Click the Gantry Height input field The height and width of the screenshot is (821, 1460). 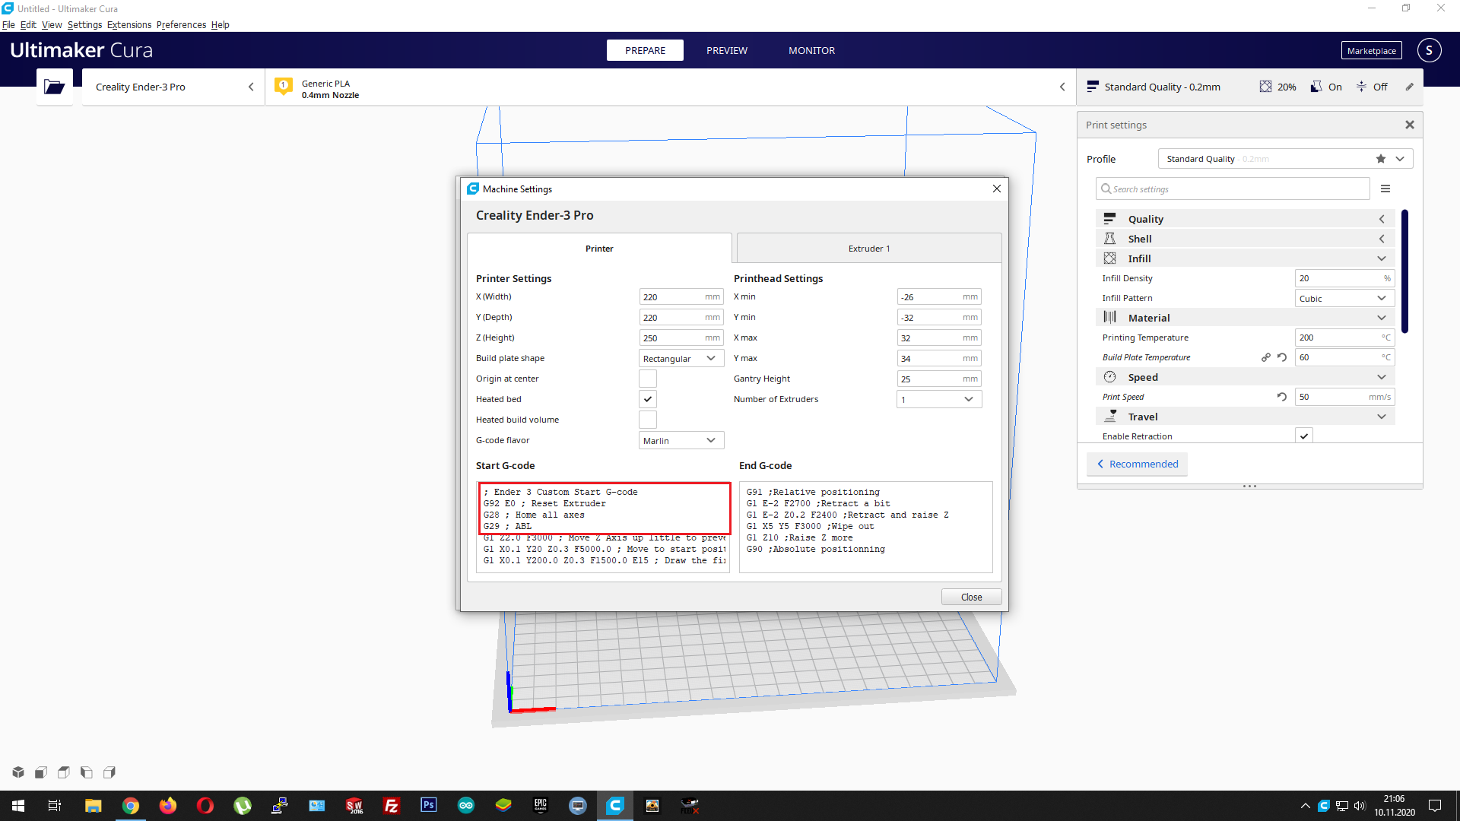point(939,379)
